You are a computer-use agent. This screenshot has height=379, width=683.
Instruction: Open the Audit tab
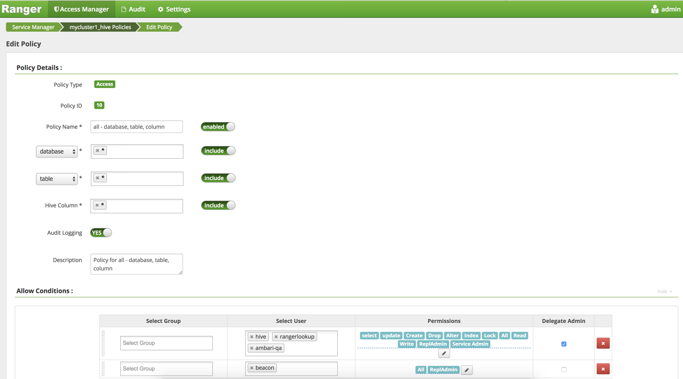click(133, 9)
